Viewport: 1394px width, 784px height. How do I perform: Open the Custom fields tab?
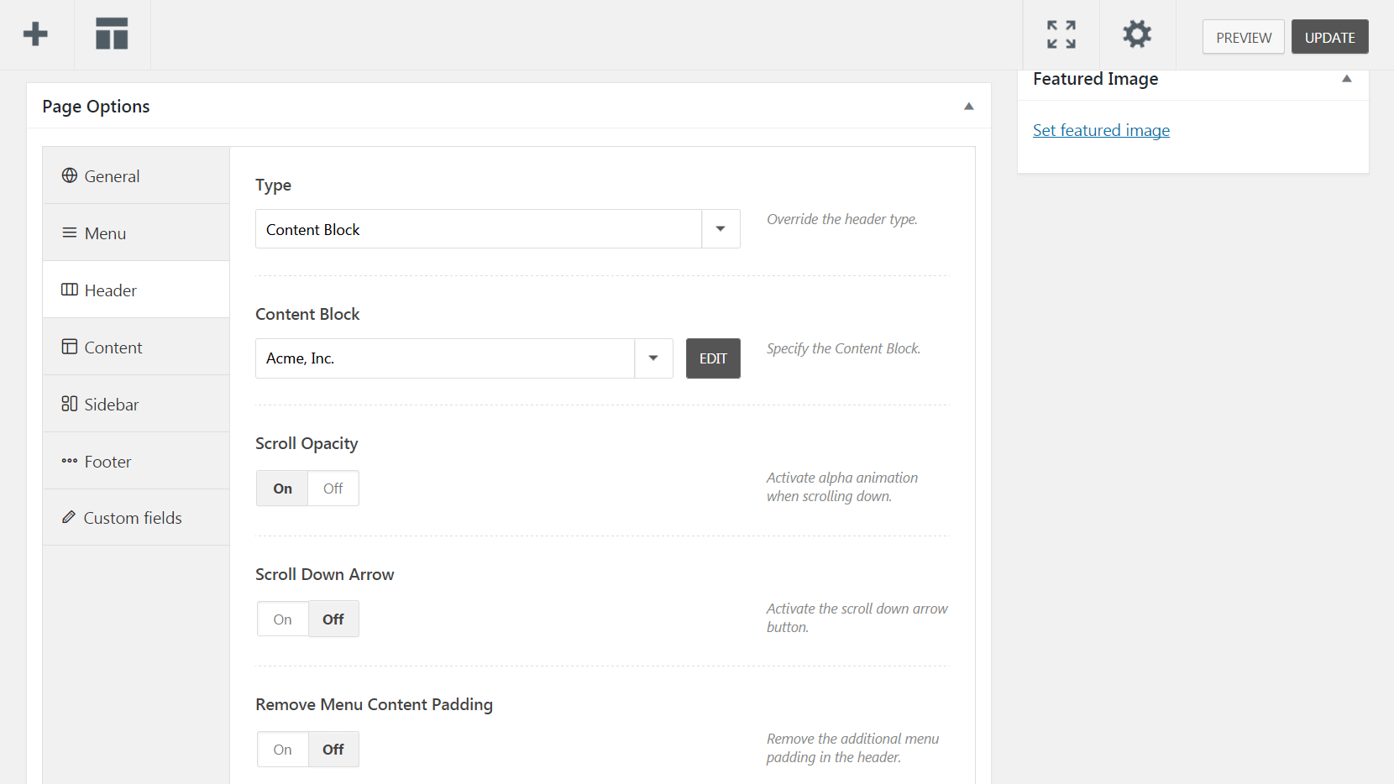pyautogui.click(x=136, y=517)
